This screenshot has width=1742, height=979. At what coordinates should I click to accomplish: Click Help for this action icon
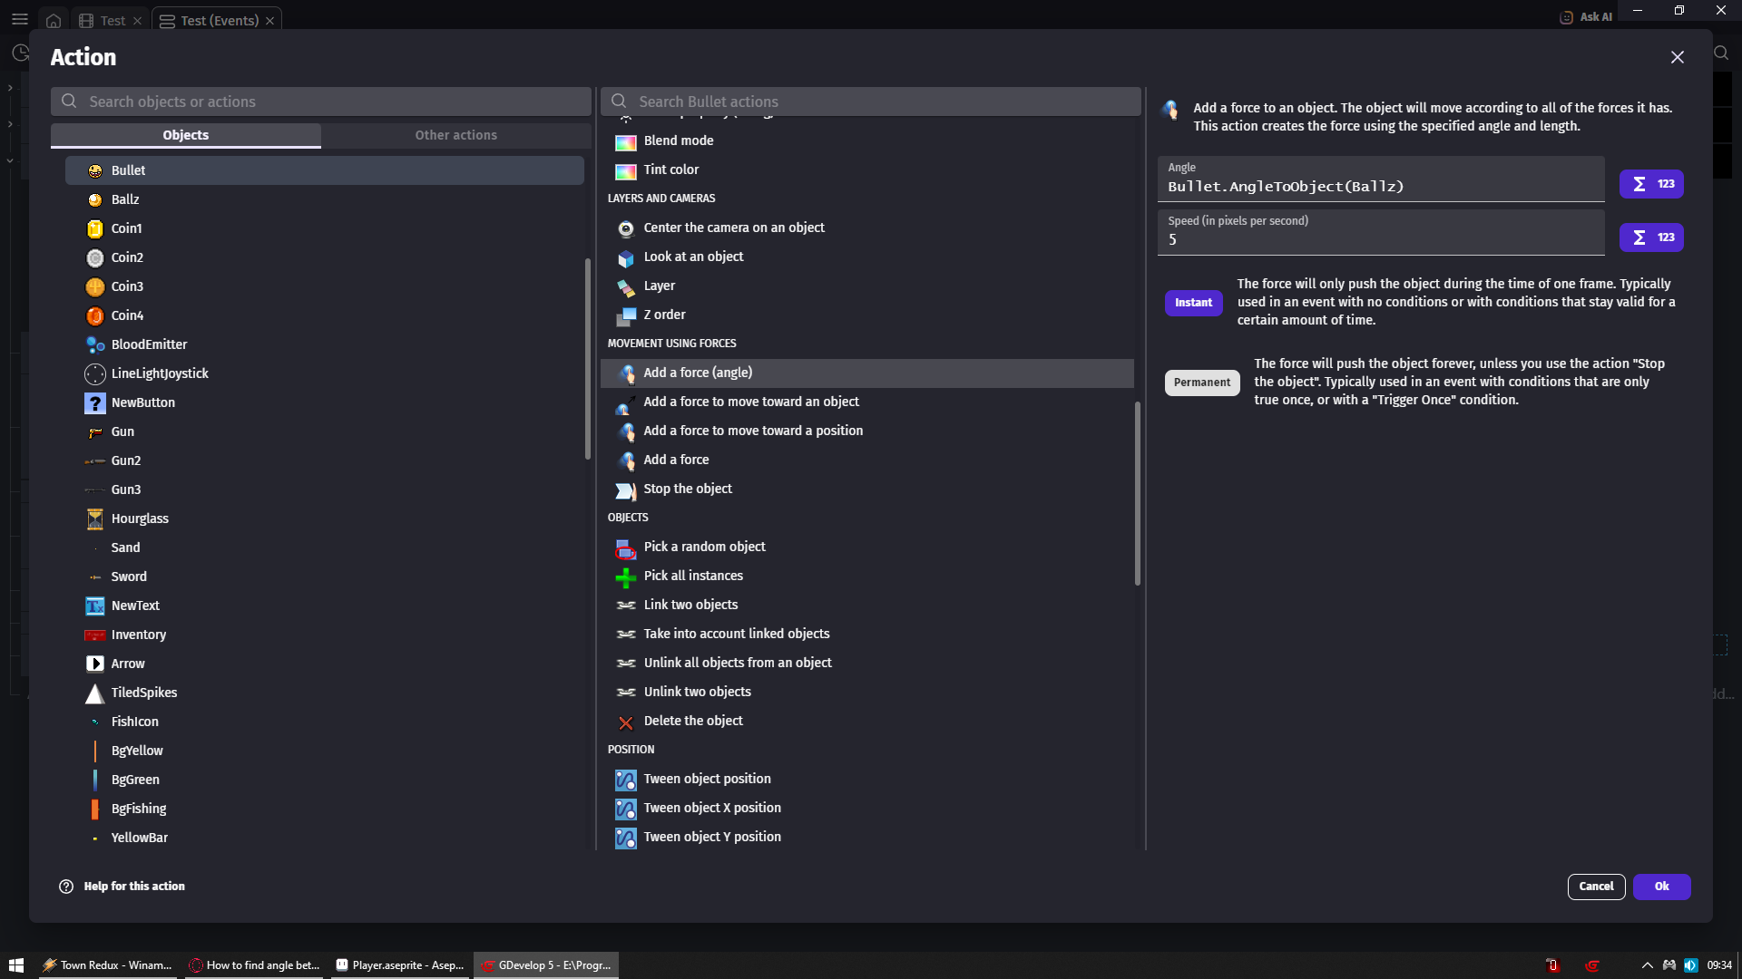[x=66, y=887]
